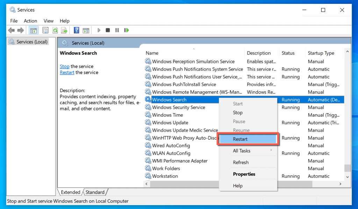
Task: Open the Help menu in menu bar
Action: 64,21
